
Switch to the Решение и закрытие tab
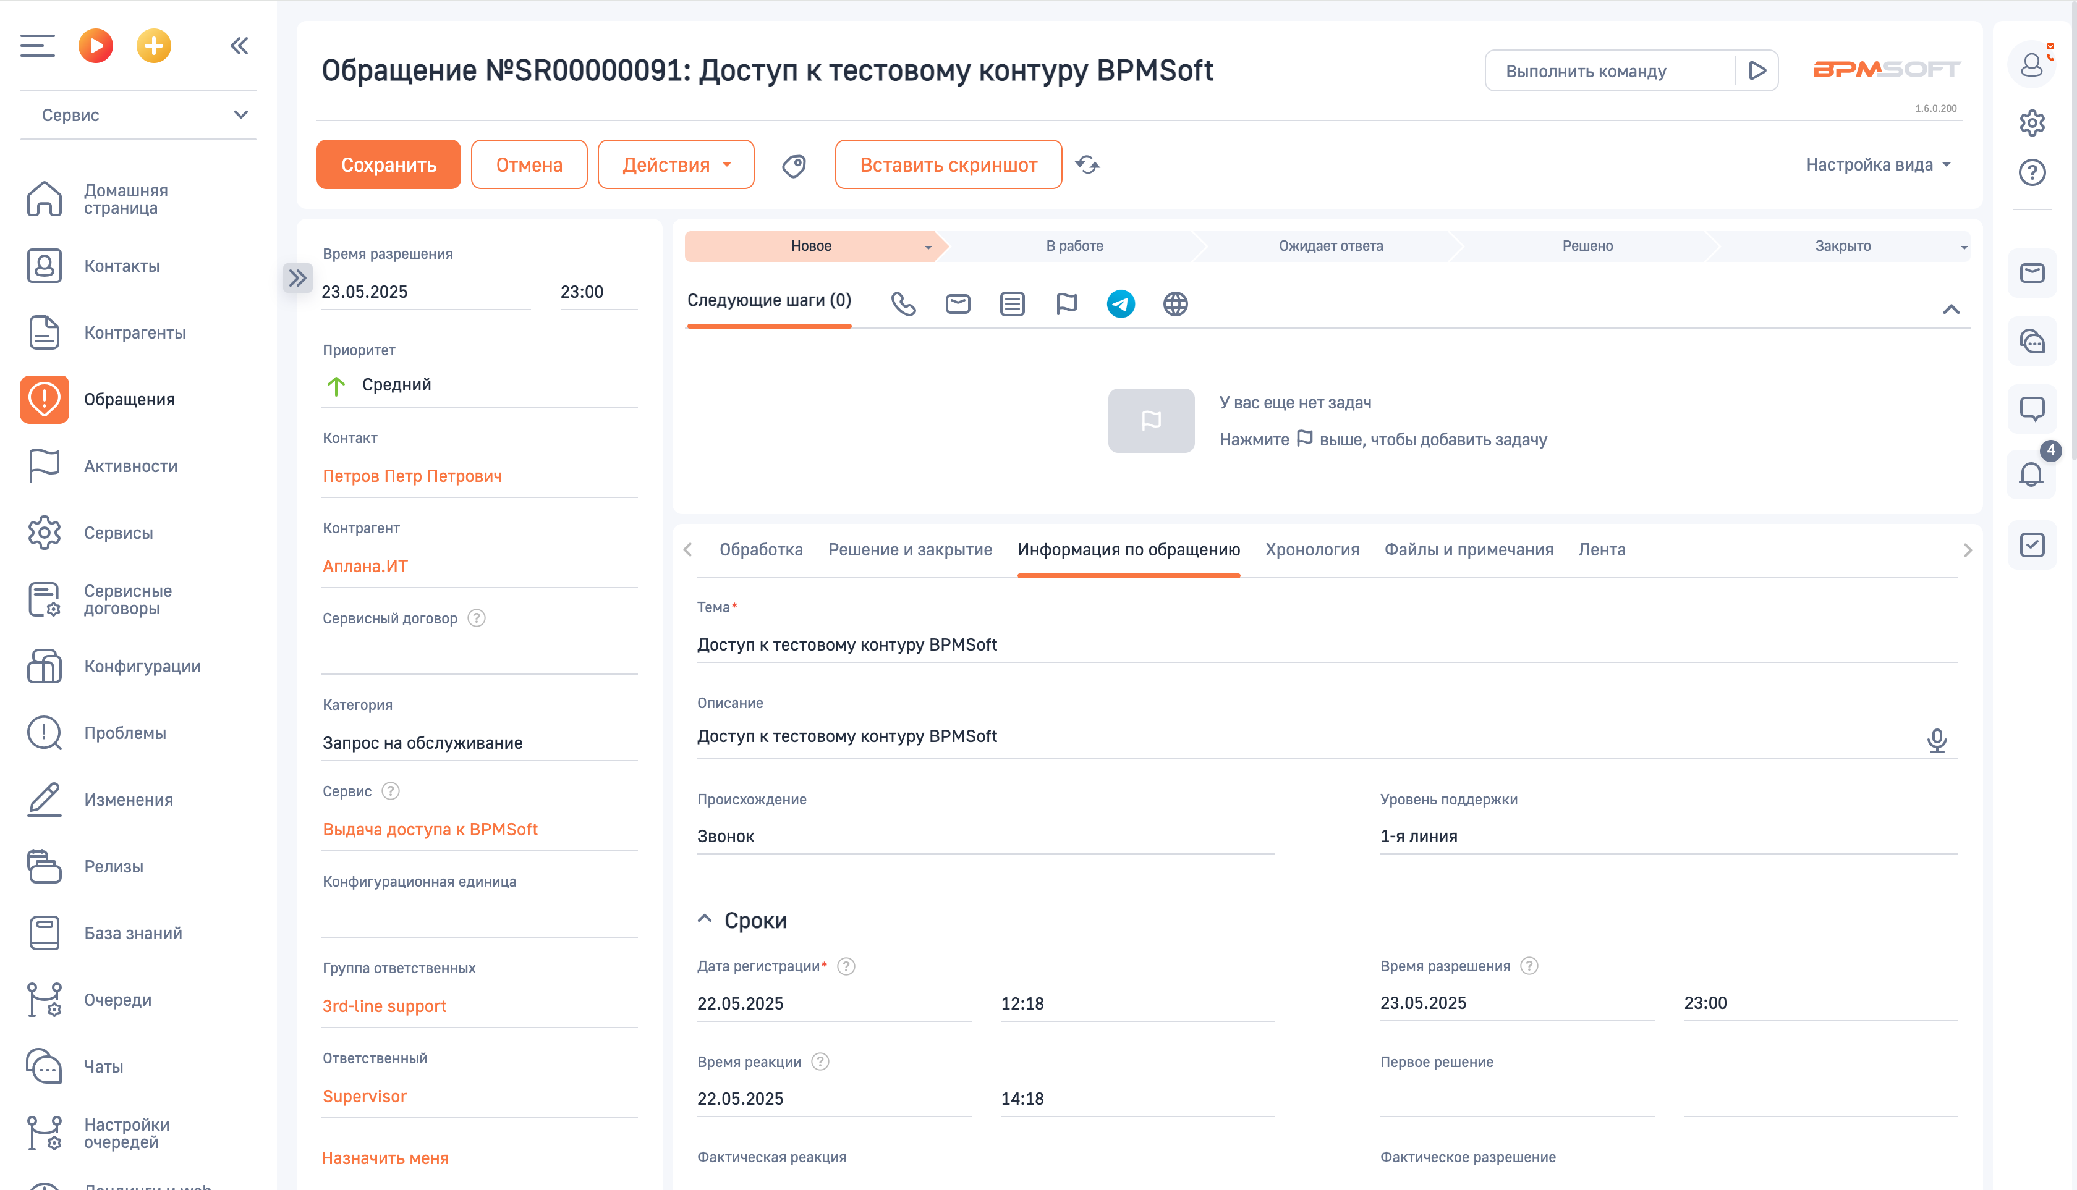[x=909, y=550]
